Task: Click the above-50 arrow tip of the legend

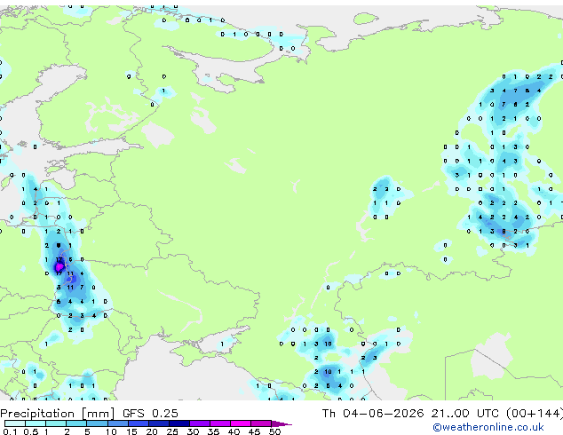Action: pos(281,423)
